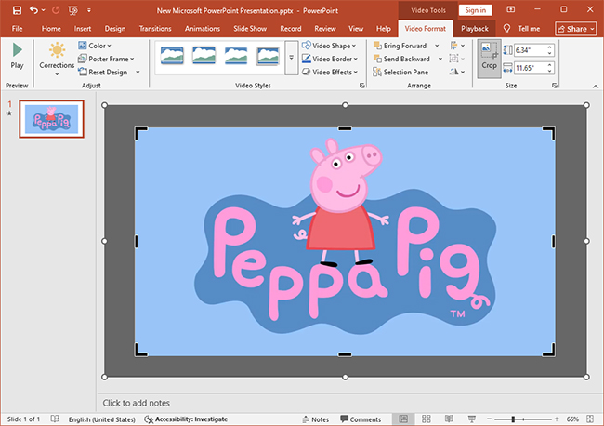Expand the Color options dropdown
604x426 pixels.
click(x=95, y=46)
